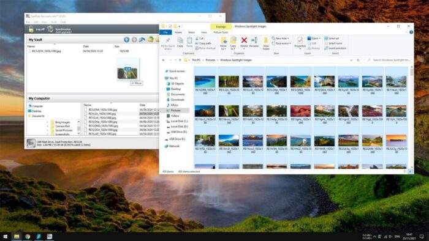
Task: Switch to the View ribbon tab
Action: (204, 32)
